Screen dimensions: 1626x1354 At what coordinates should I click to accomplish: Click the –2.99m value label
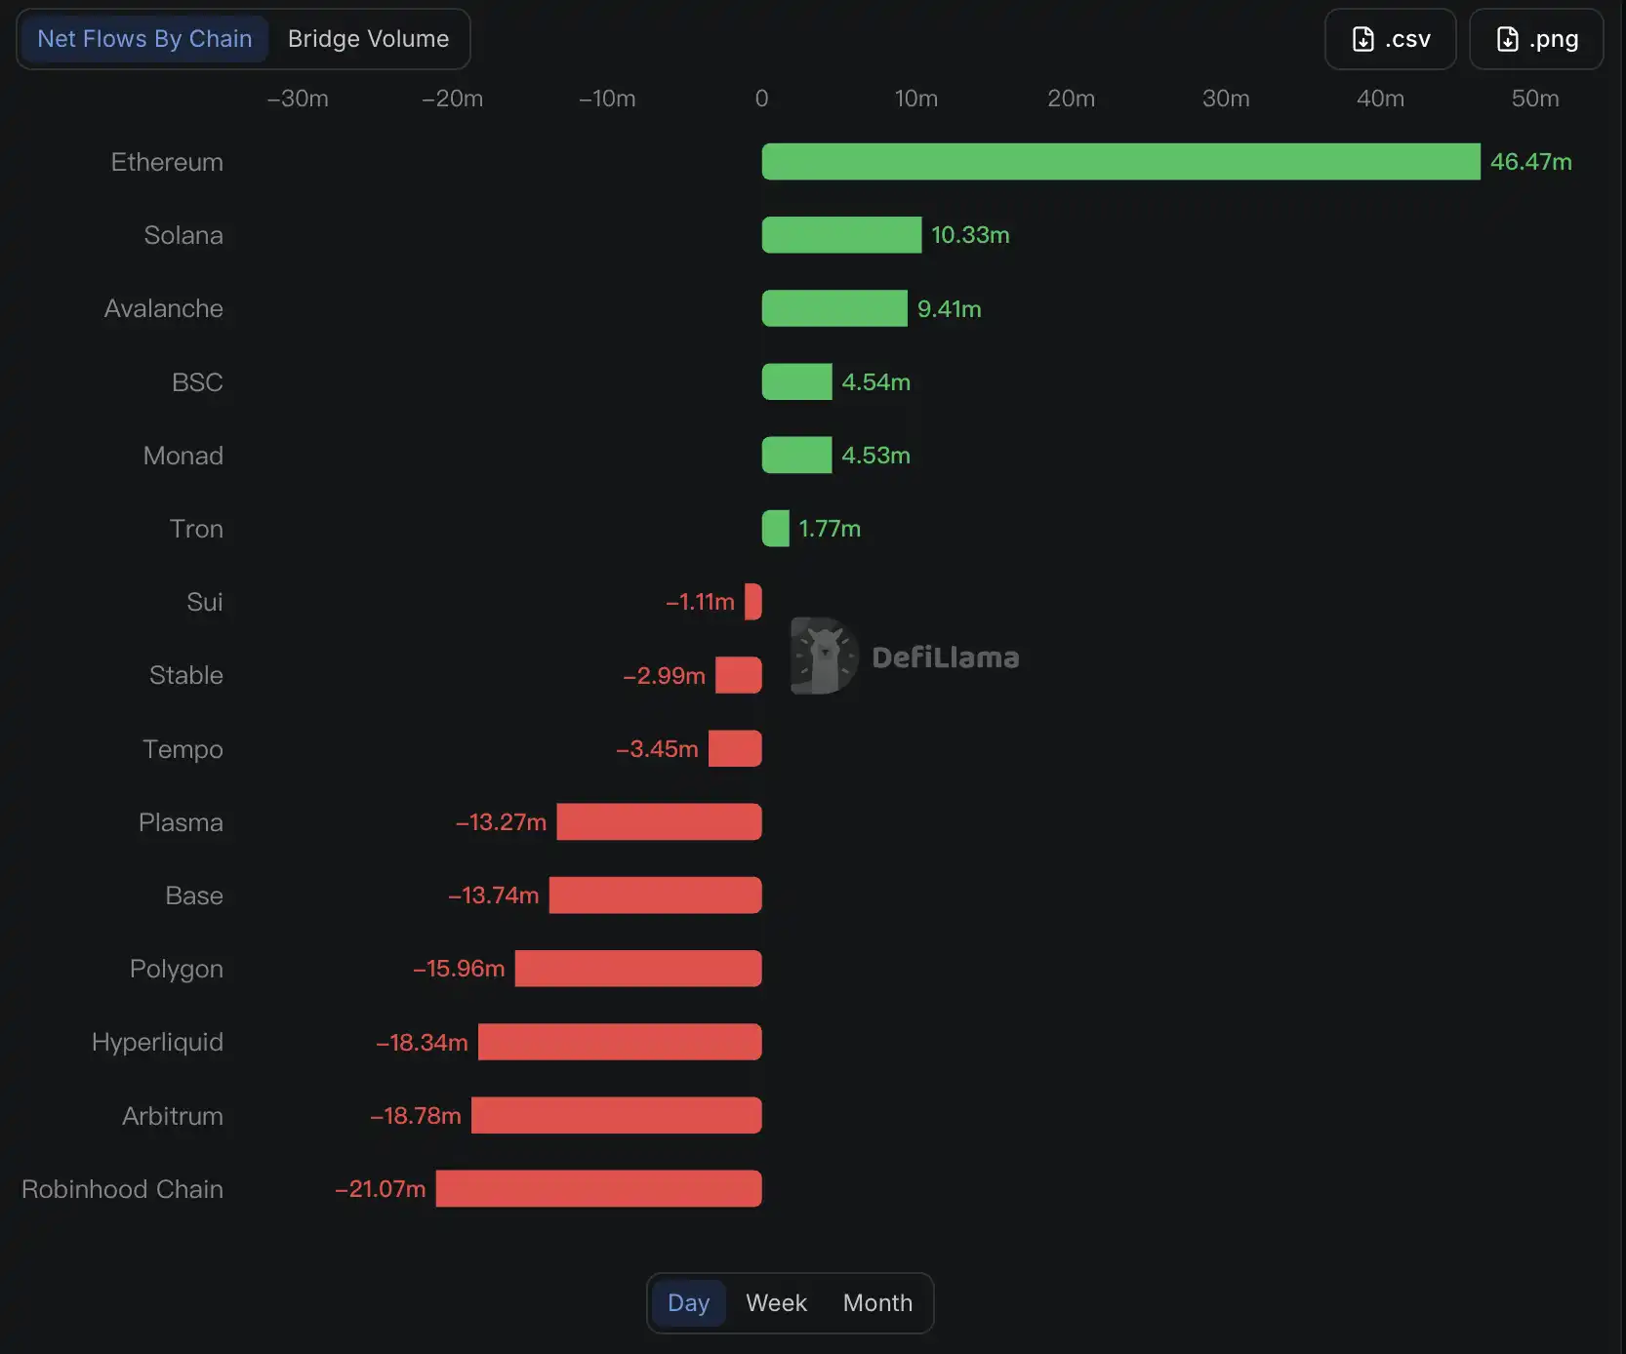664,675
